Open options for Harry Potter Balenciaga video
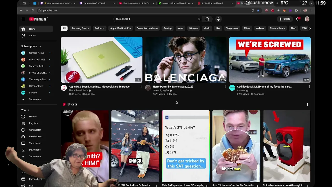Viewport: 332px width, 187px height. pos(225,87)
